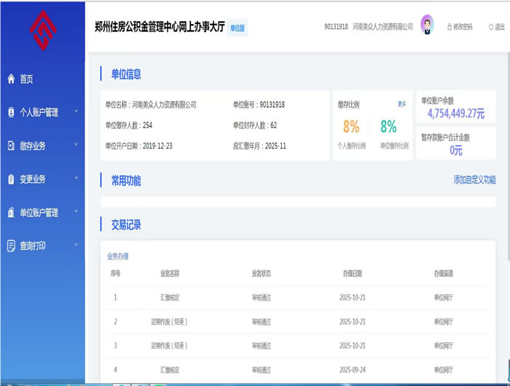The image size is (510, 386).
Task: Expand the 单位账户管理 chevron arrow
Action: [76, 213]
